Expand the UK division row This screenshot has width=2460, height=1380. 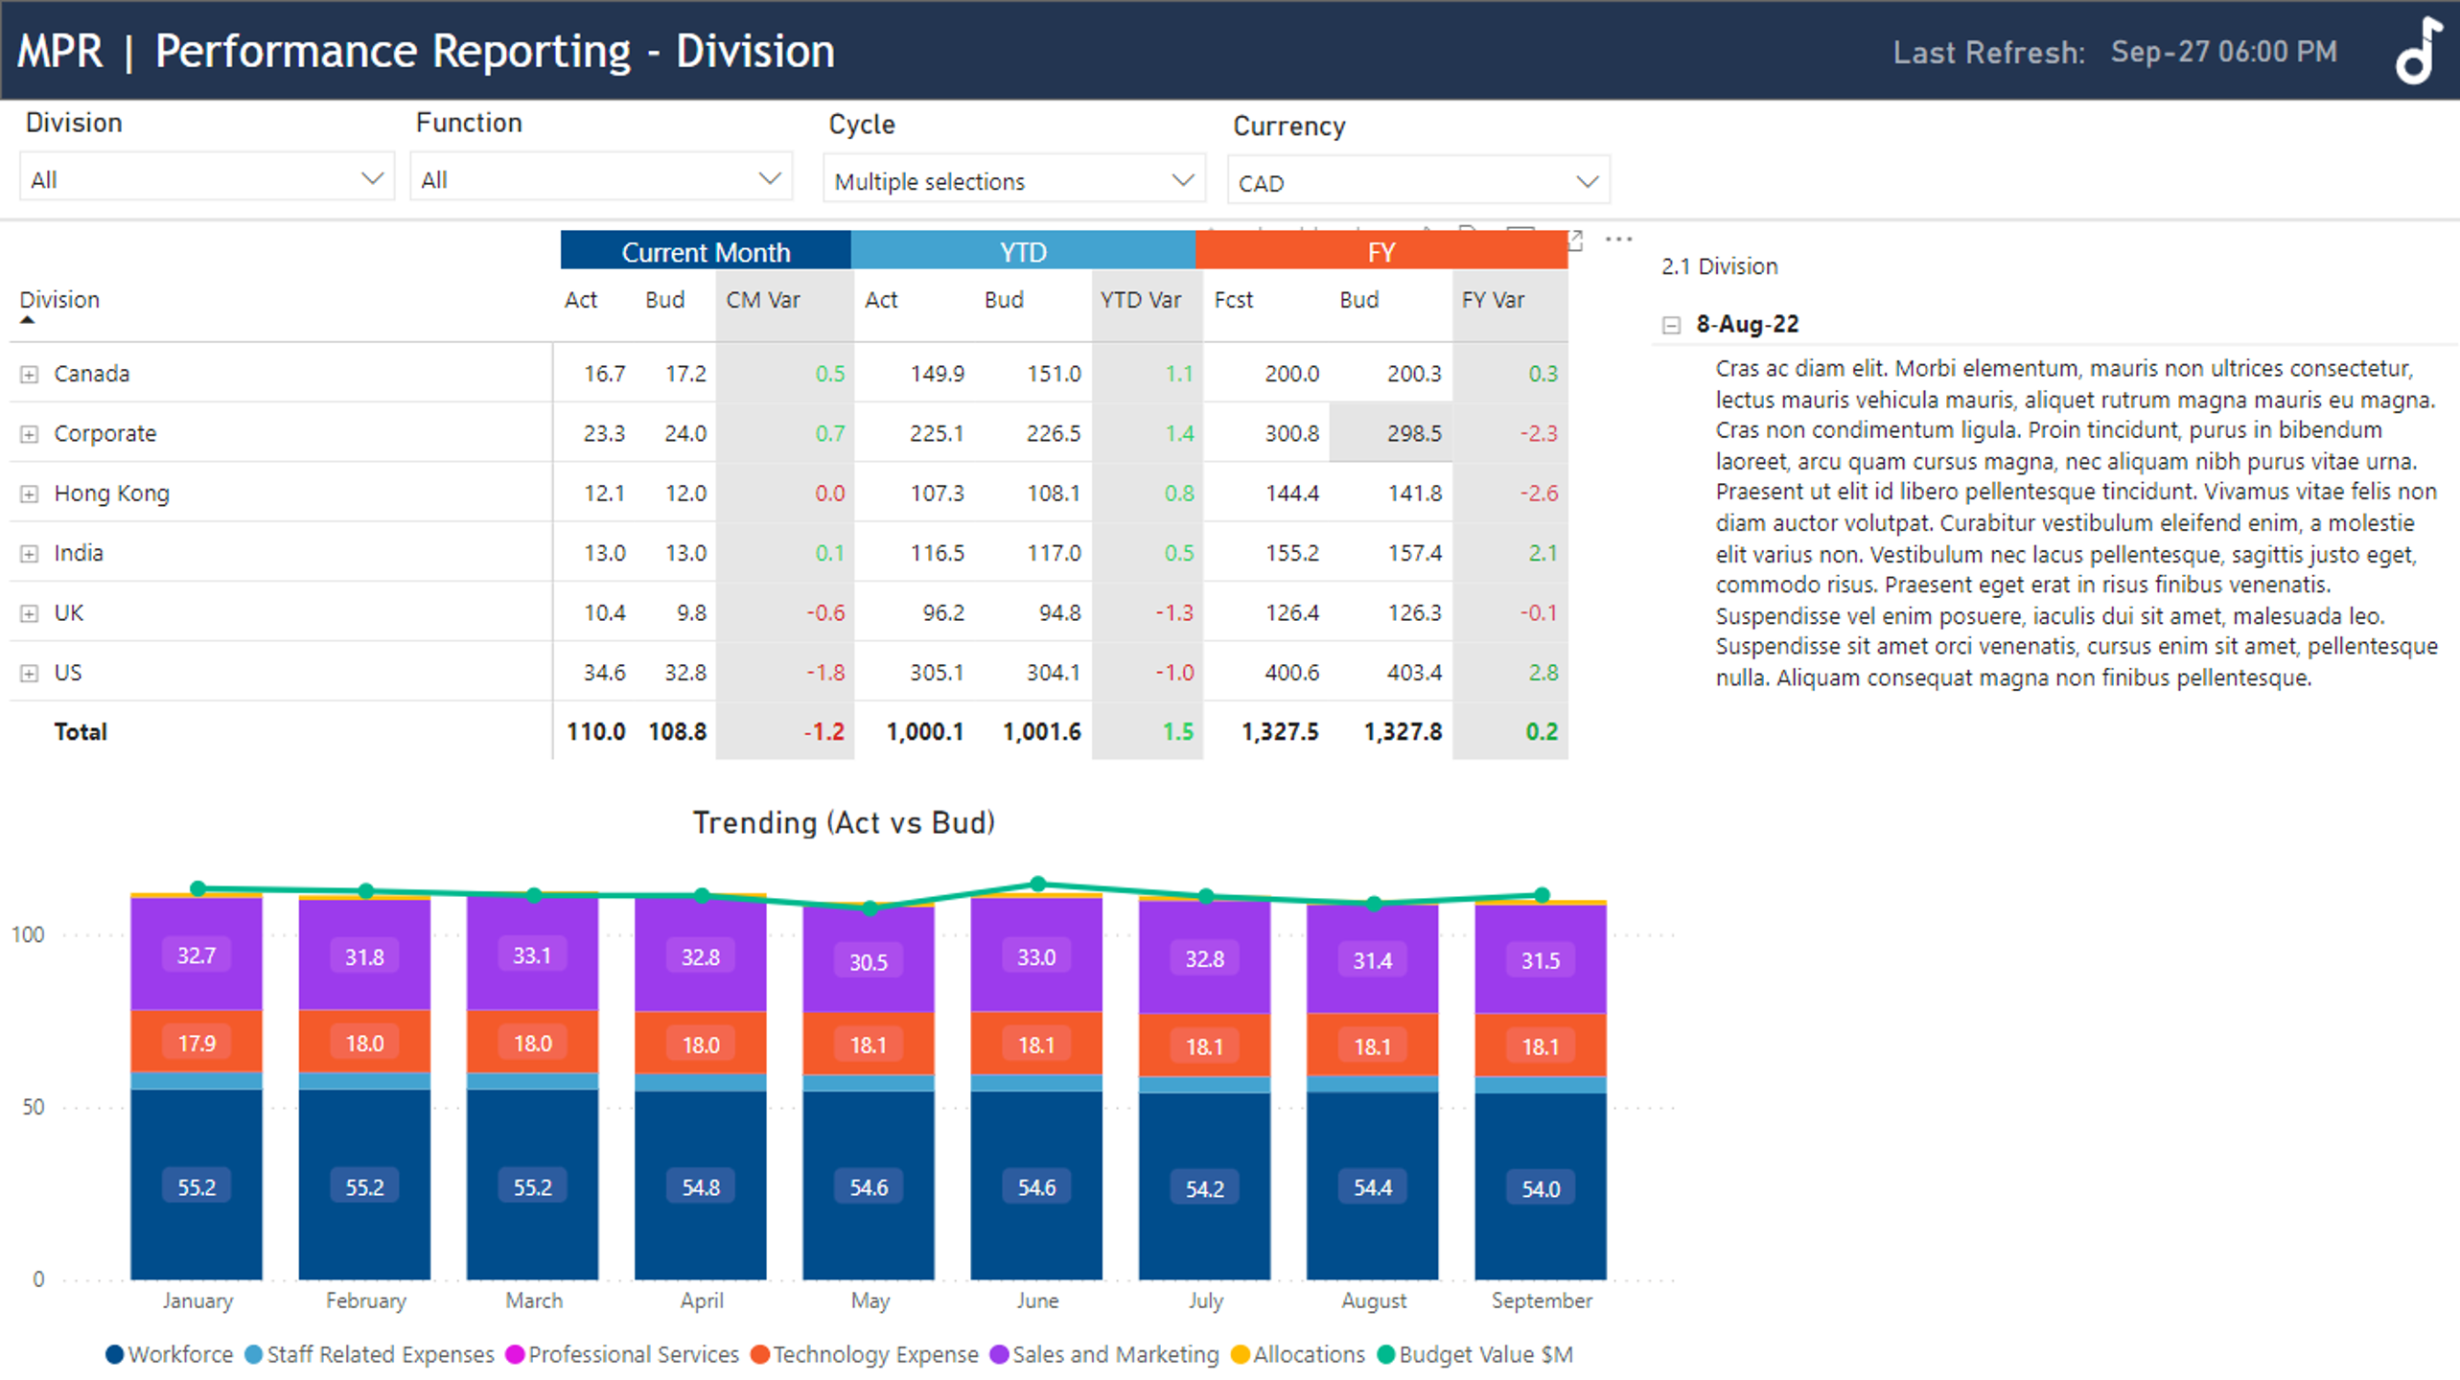point(30,613)
